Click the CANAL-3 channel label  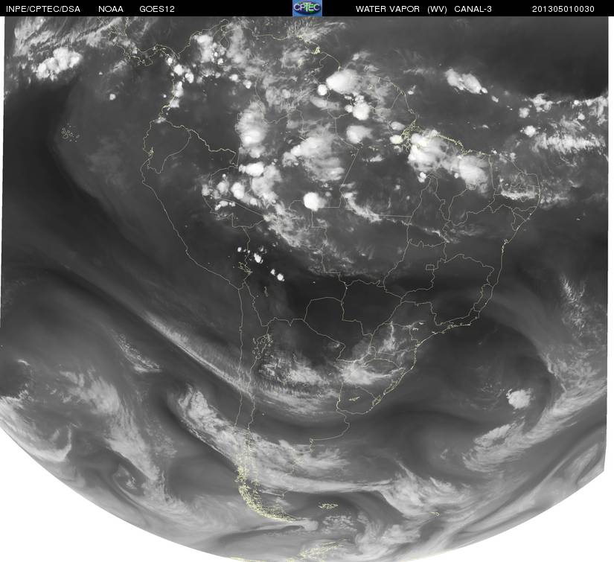click(x=473, y=9)
